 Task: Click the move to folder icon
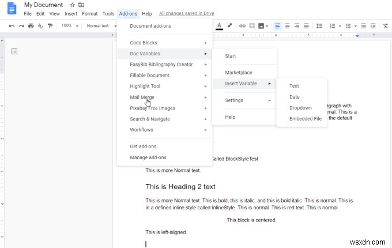tap(81, 5)
